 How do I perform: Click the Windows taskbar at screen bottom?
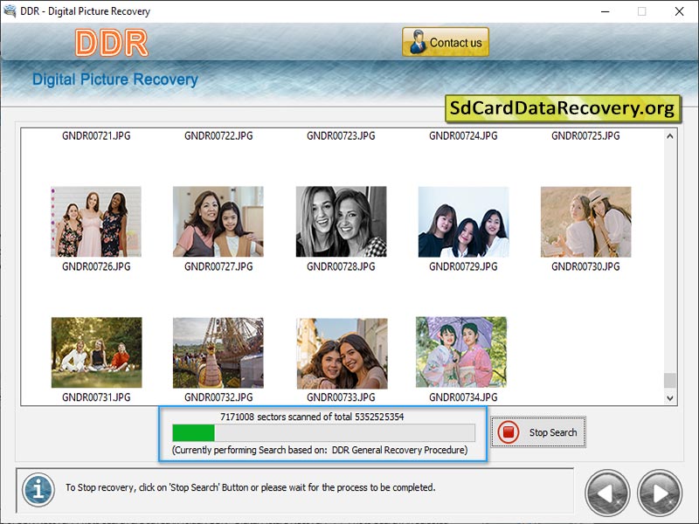coord(349,520)
